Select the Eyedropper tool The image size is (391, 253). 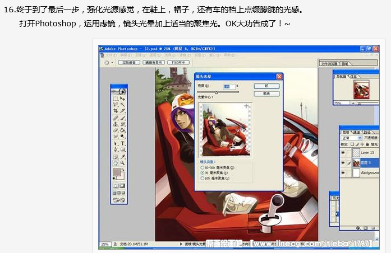coord(122,157)
